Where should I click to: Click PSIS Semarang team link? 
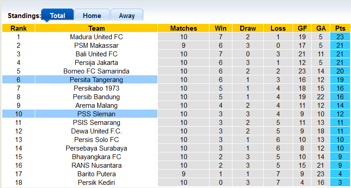coord(96,123)
